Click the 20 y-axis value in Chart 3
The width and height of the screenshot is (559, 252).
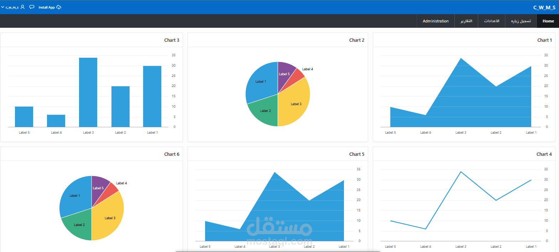tap(173, 86)
